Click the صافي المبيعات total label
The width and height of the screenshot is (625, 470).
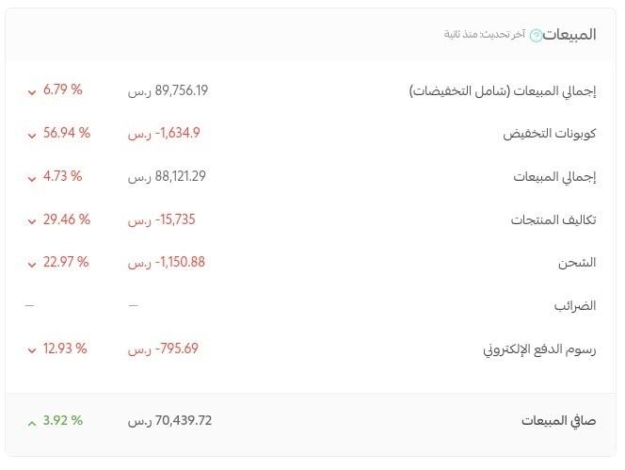[x=559, y=420]
